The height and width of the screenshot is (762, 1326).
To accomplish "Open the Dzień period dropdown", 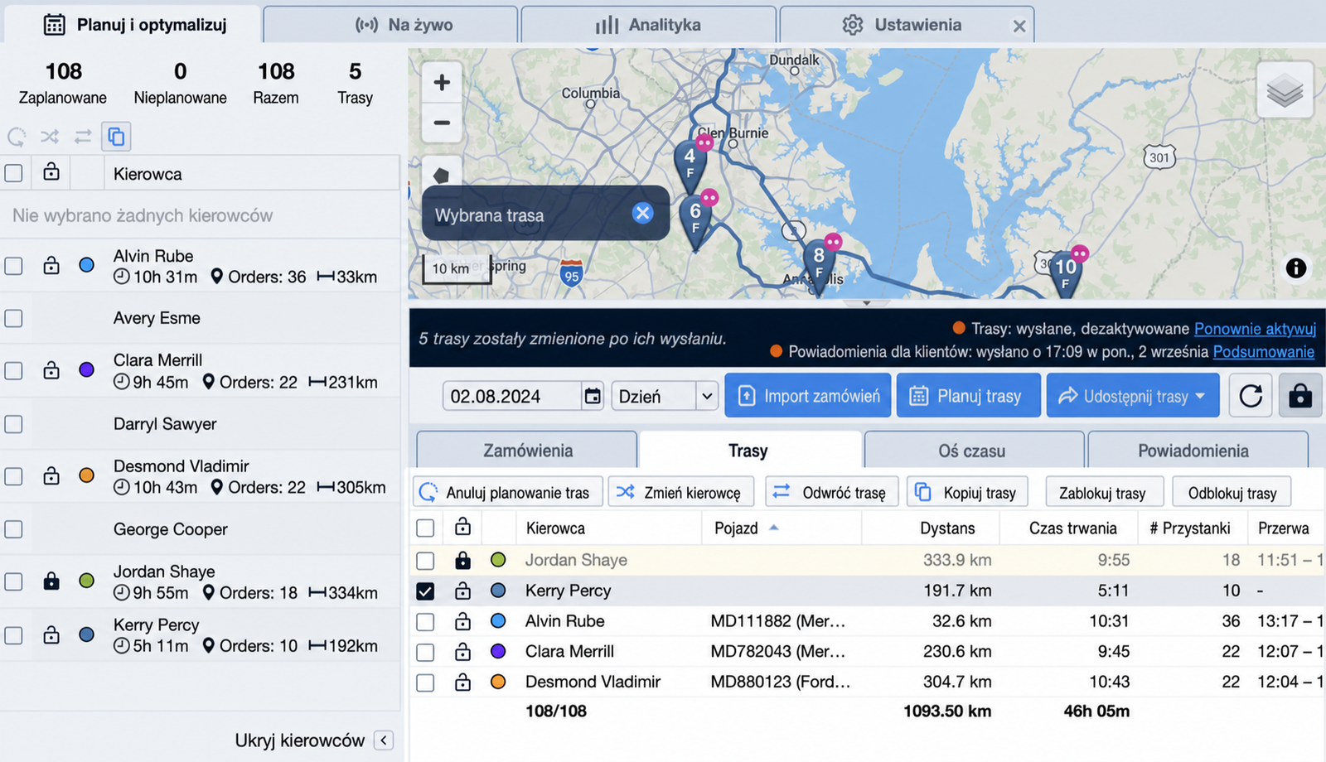I will [x=665, y=396].
